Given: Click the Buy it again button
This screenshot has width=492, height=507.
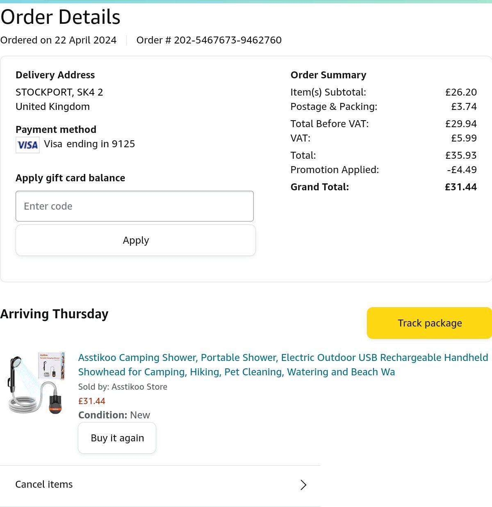Looking at the screenshot, I should pyautogui.click(x=117, y=438).
